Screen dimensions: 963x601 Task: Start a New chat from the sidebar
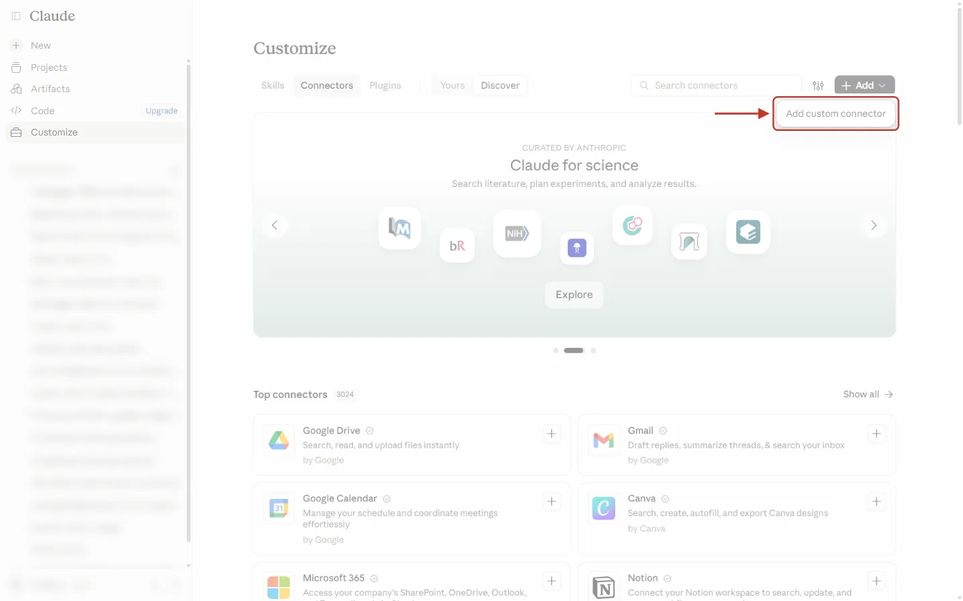coord(41,45)
